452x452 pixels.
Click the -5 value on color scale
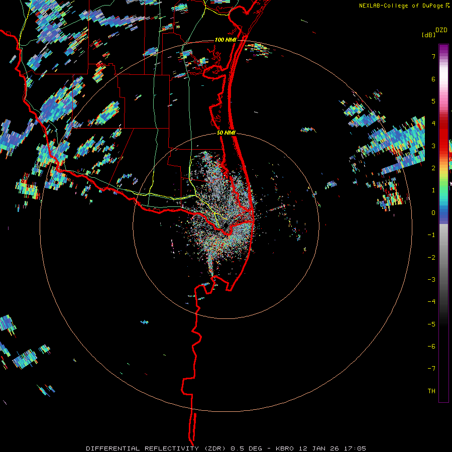point(431,324)
